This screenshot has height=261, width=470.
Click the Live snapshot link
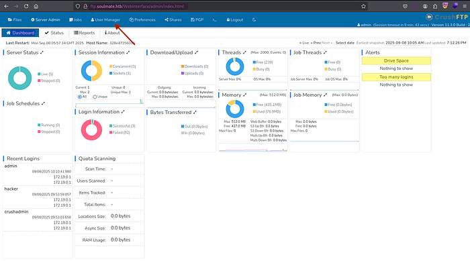[304, 43]
